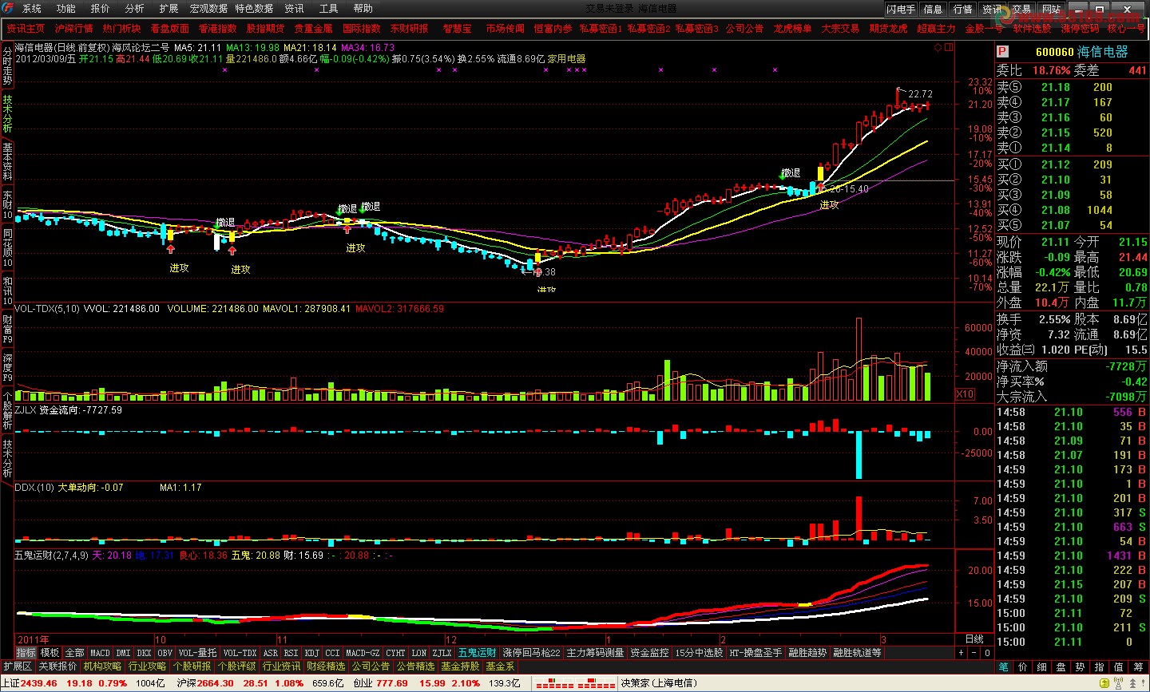This screenshot has width=1150, height=692.
Task: Select the 指标 tab
Action: pyautogui.click(x=26, y=653)
